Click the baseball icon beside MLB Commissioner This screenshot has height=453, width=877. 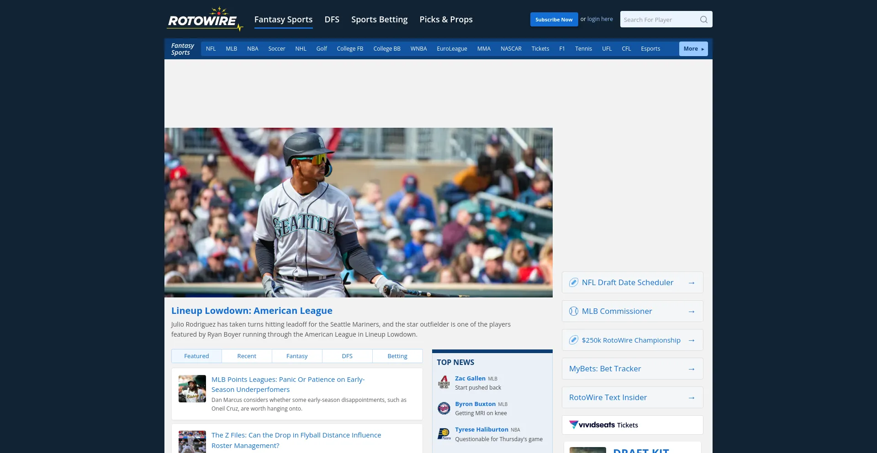pos(574,311)
